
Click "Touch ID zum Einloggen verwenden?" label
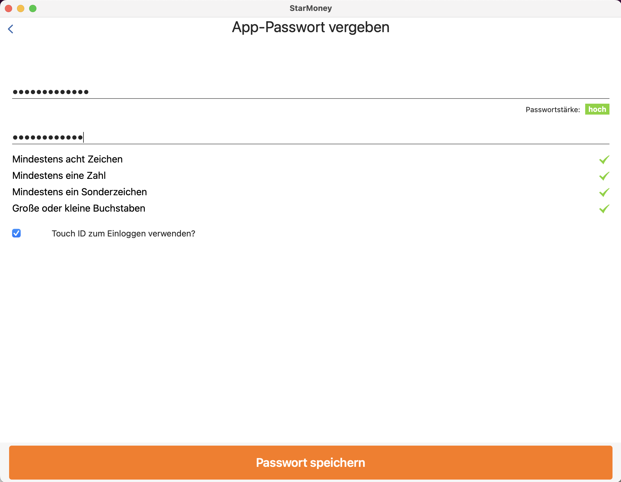click(123, 233)
